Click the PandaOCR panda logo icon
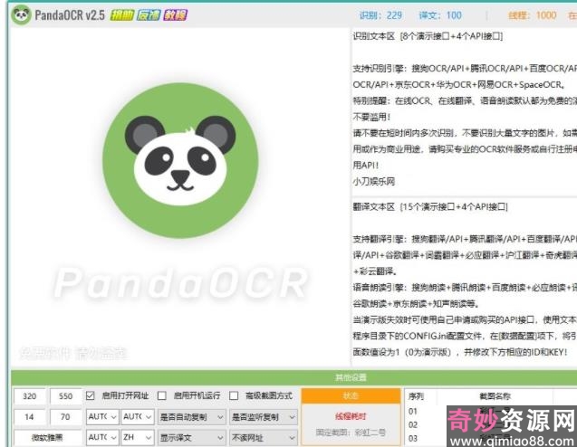 tap(21, 15)
